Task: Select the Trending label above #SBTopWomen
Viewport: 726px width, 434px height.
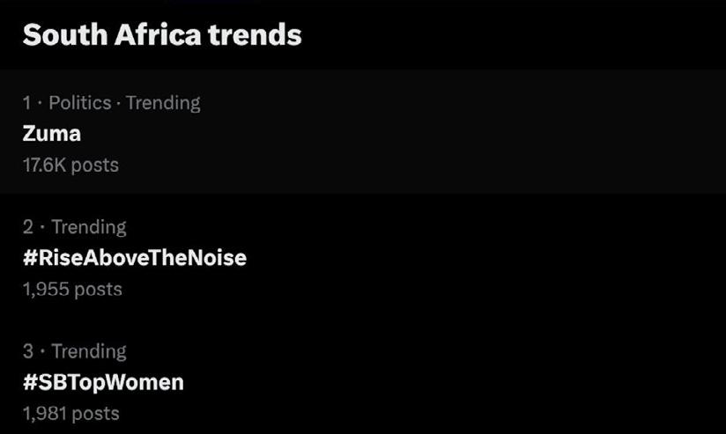Action: 88,351
